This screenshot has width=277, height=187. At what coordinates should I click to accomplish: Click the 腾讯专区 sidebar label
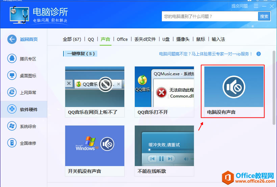click(x=28, y=59)
